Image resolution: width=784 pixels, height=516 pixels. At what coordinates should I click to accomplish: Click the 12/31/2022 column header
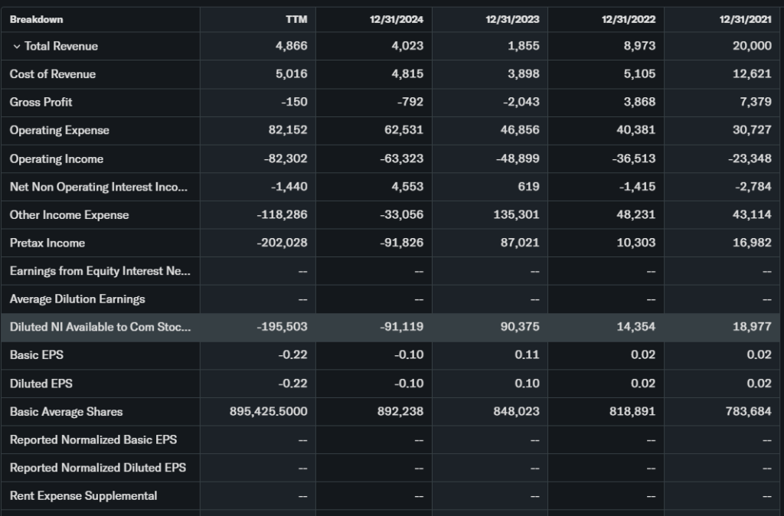[629, 19]
